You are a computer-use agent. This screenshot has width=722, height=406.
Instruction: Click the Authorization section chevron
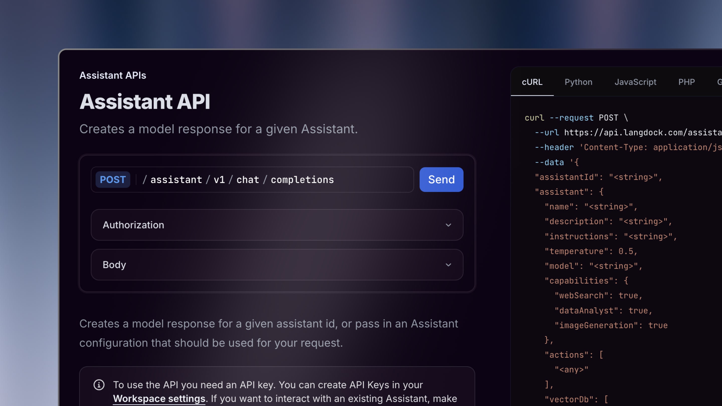(448, 225)
